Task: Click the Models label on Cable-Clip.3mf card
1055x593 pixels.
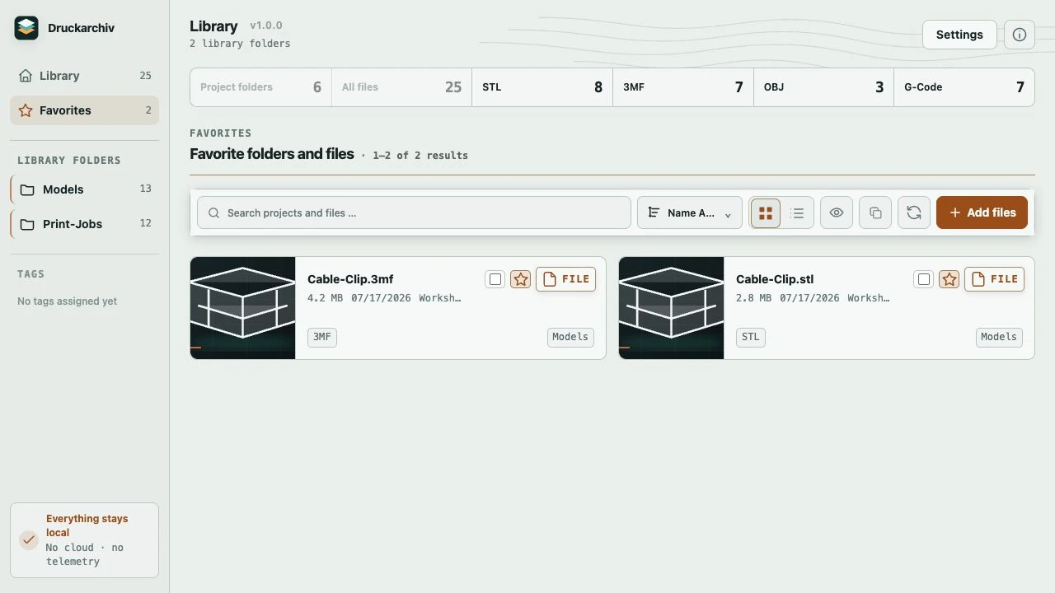Action: pyautogui.click(x=570, y=337)
